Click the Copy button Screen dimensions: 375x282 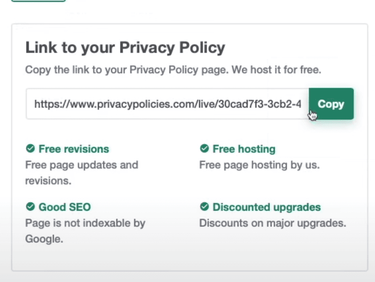coord(331,104)
